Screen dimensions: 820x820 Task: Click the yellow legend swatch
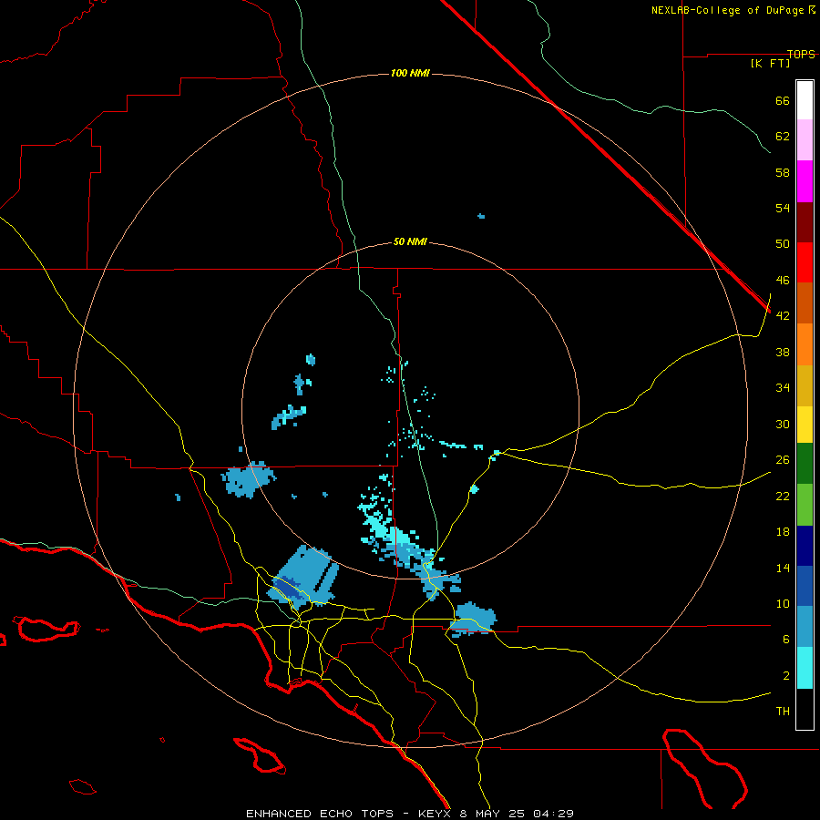(805, 425)
